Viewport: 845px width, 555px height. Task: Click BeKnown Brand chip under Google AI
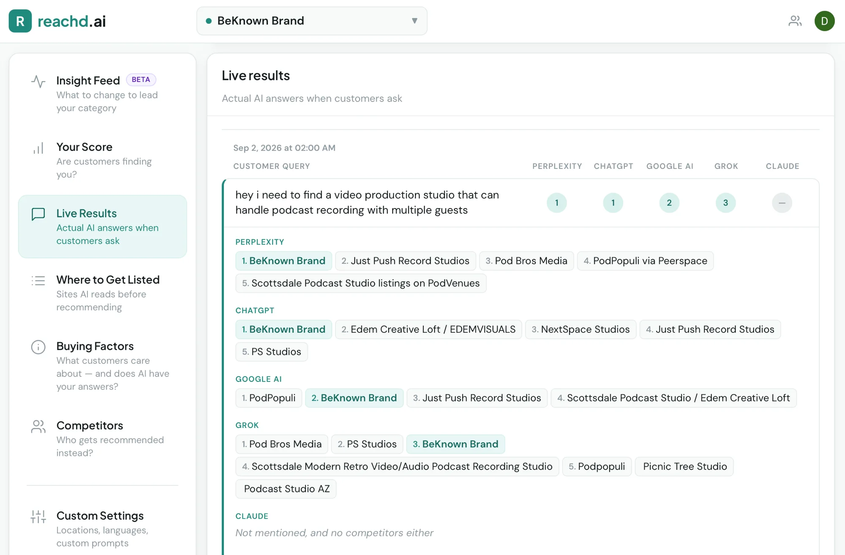[x=354, y=398]
